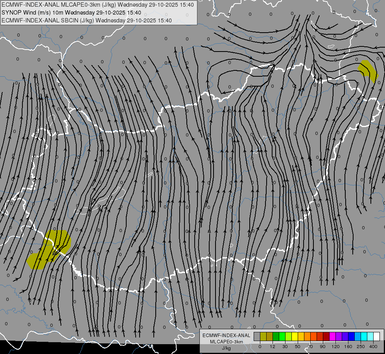The height and width of the screenshot is (354, 385).
Task: Click the legend J/kg unit label
Action: click(227, 348)
